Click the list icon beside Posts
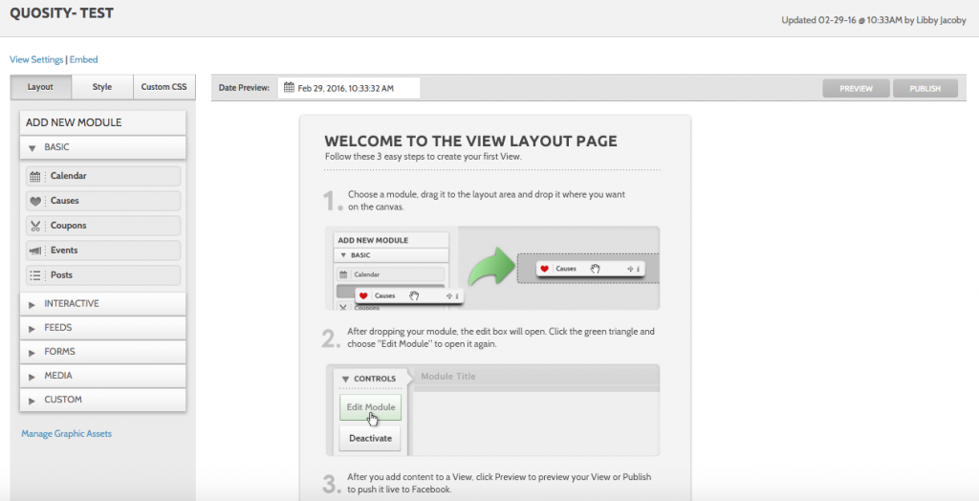 pos(35,275)
